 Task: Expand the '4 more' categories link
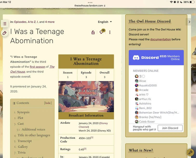point(50,22)
